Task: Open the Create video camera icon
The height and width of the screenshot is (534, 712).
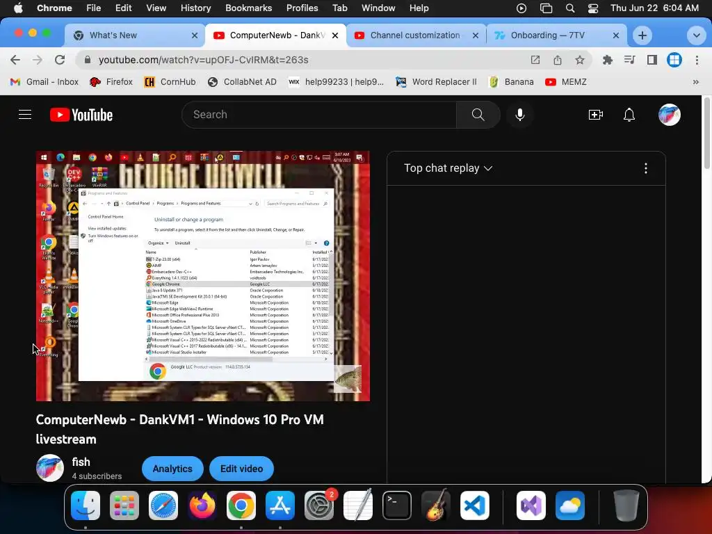Action: tap(595, 115)
